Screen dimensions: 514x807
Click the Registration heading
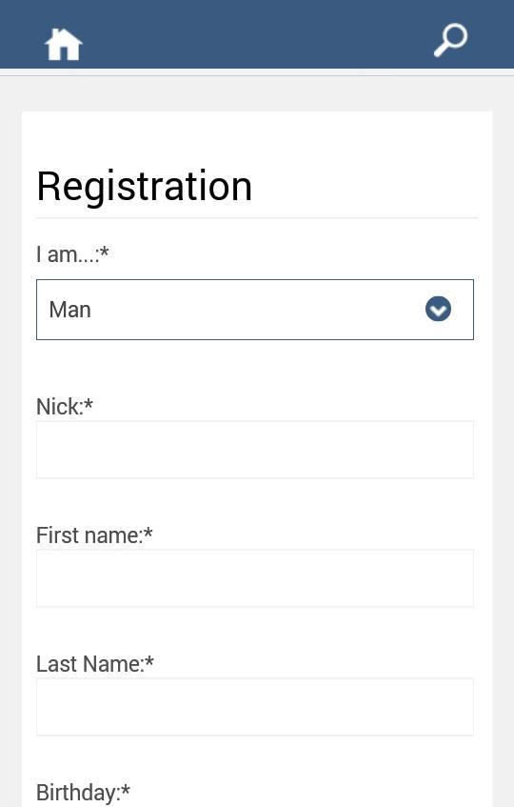(x=145, y=187)
